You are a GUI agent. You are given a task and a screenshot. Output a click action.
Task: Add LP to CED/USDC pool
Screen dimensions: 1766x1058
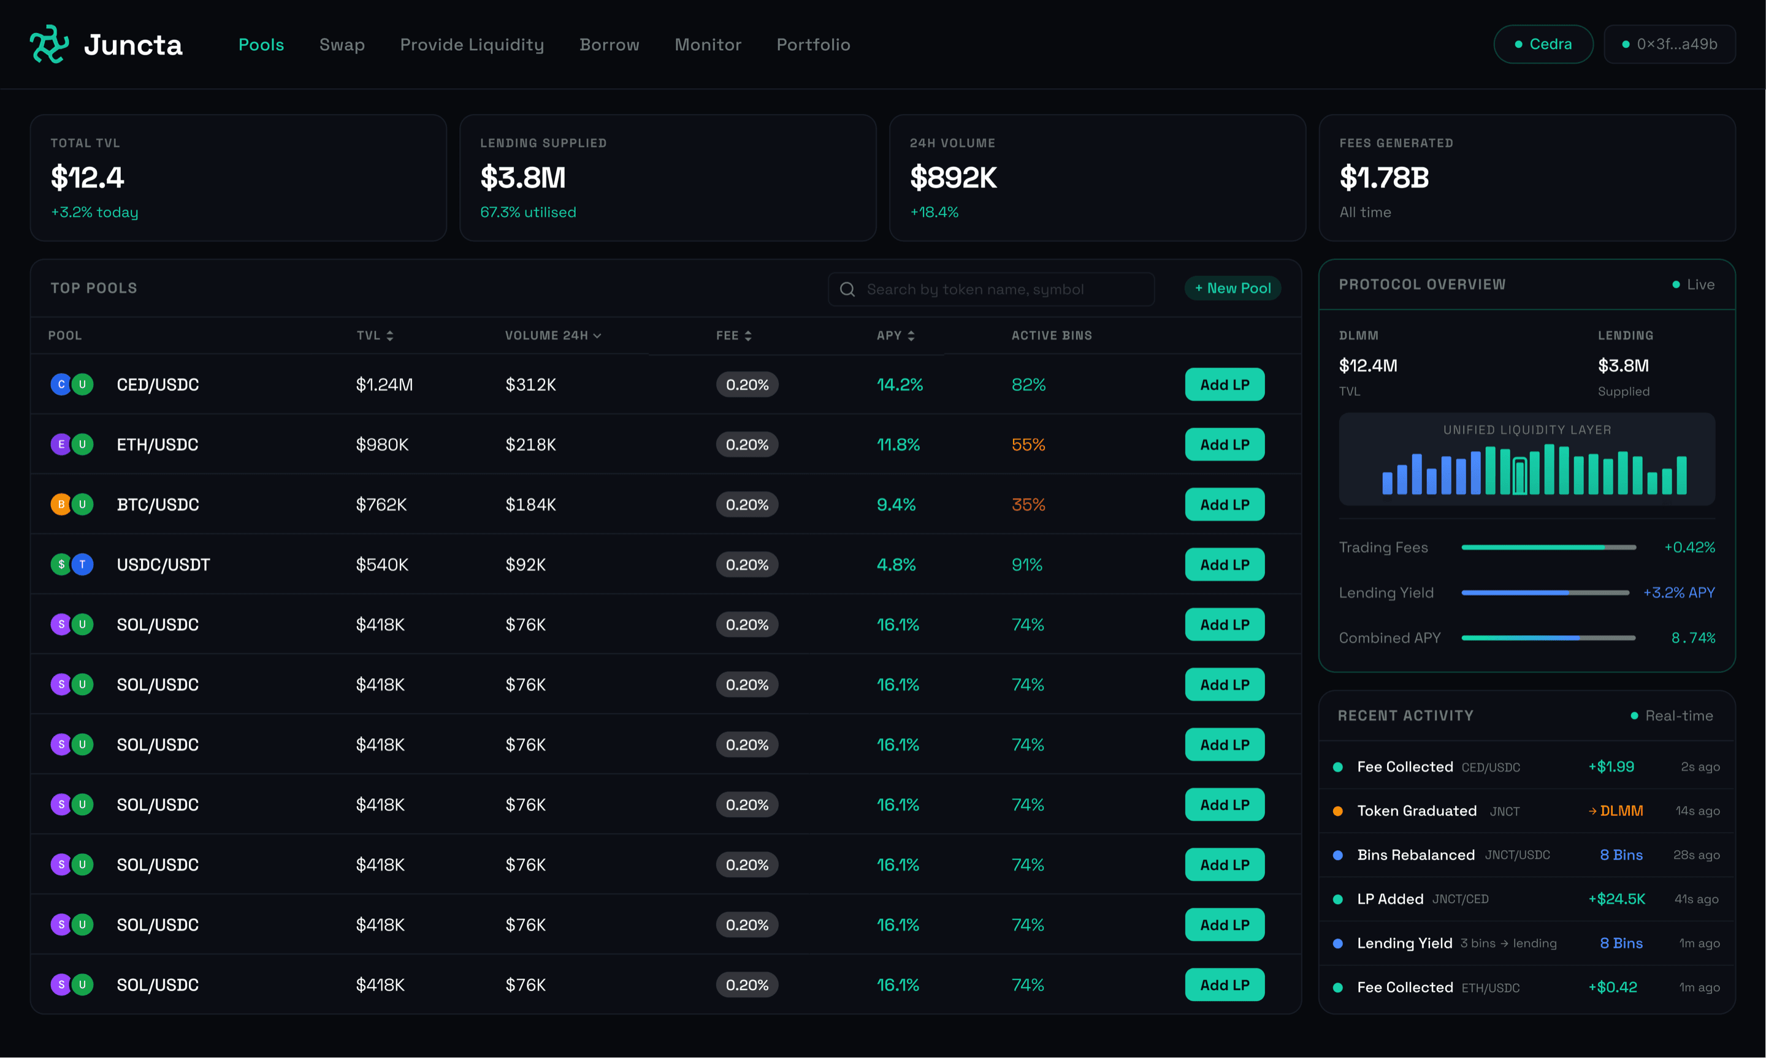pos(1224,384)
